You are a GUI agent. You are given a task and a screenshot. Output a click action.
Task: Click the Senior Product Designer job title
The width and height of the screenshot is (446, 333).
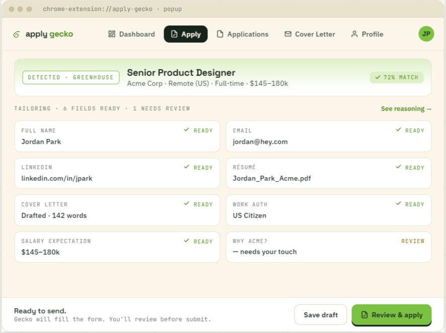tap(181, 73)
